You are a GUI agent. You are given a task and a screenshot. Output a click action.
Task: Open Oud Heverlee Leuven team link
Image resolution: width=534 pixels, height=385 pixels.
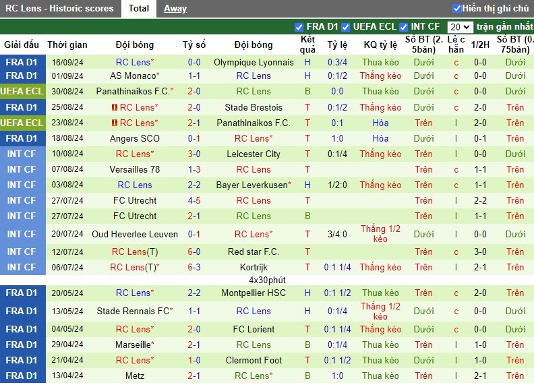[x=135, y=234]
